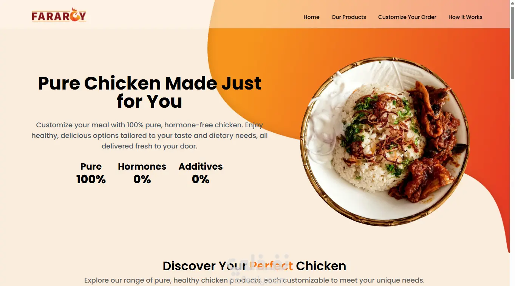Open the Our Products nav item

(349, 17)
